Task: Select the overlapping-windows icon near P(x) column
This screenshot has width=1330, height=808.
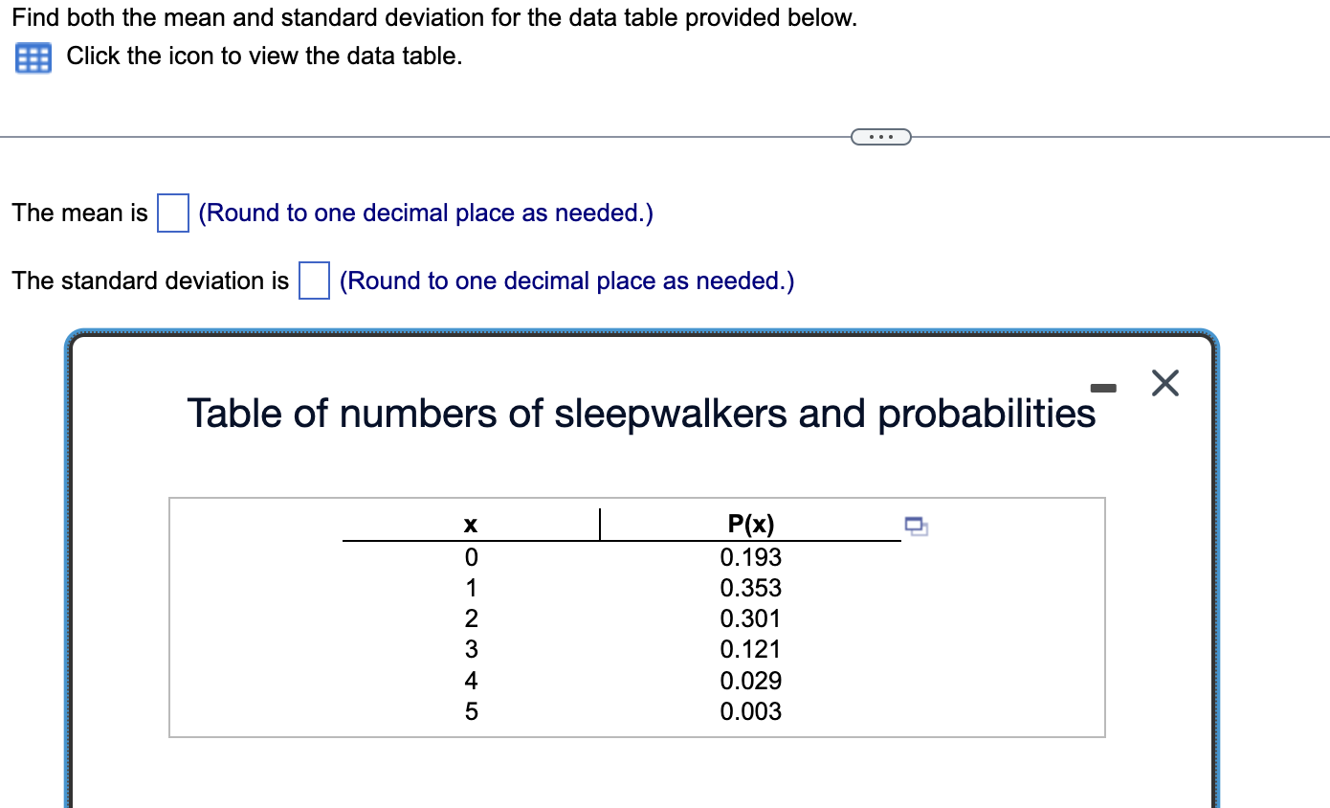Action: [x=915, y=526]
